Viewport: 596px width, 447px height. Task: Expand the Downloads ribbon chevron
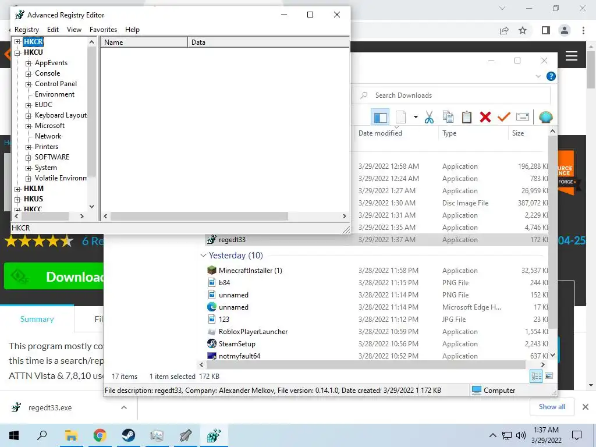[538, 76]
